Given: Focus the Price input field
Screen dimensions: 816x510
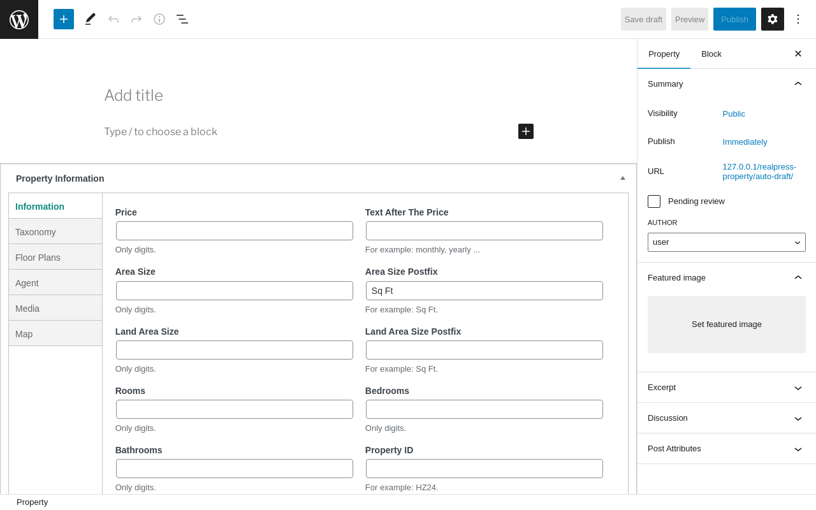Looking at the screenshot, I should click(235, 231).
